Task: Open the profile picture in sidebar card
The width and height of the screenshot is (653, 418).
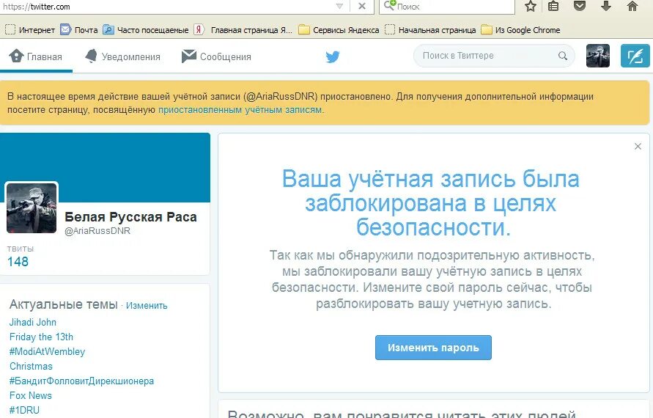Action: click(x=32, y=208)
